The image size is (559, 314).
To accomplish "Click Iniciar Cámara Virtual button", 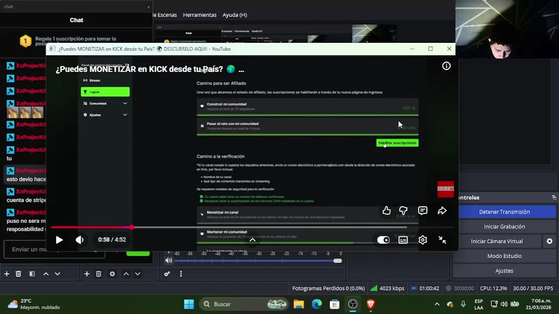I will [497, 241].
